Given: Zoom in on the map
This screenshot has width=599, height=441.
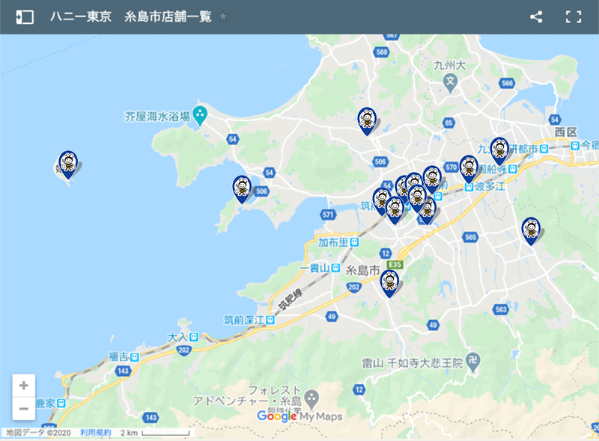Looking at the screenshot, I should coord(24,386).
